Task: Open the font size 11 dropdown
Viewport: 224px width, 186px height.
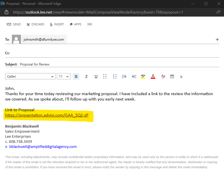Action: coord(67,76)
